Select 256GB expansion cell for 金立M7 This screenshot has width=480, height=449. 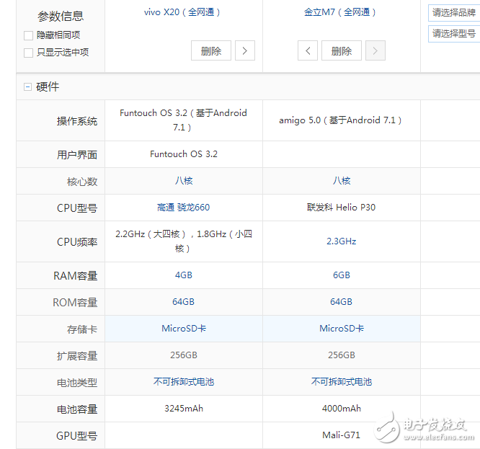pos(342,355)
